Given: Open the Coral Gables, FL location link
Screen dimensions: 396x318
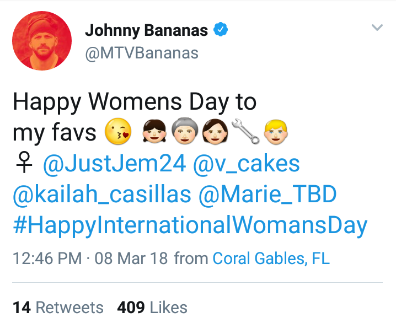Looking at the screenshot, I should tap(271, 258).
